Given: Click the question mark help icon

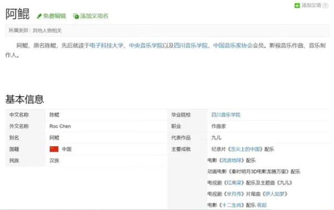Looking at the screenshot, I should pyautogui.click(x=325, y=6).
